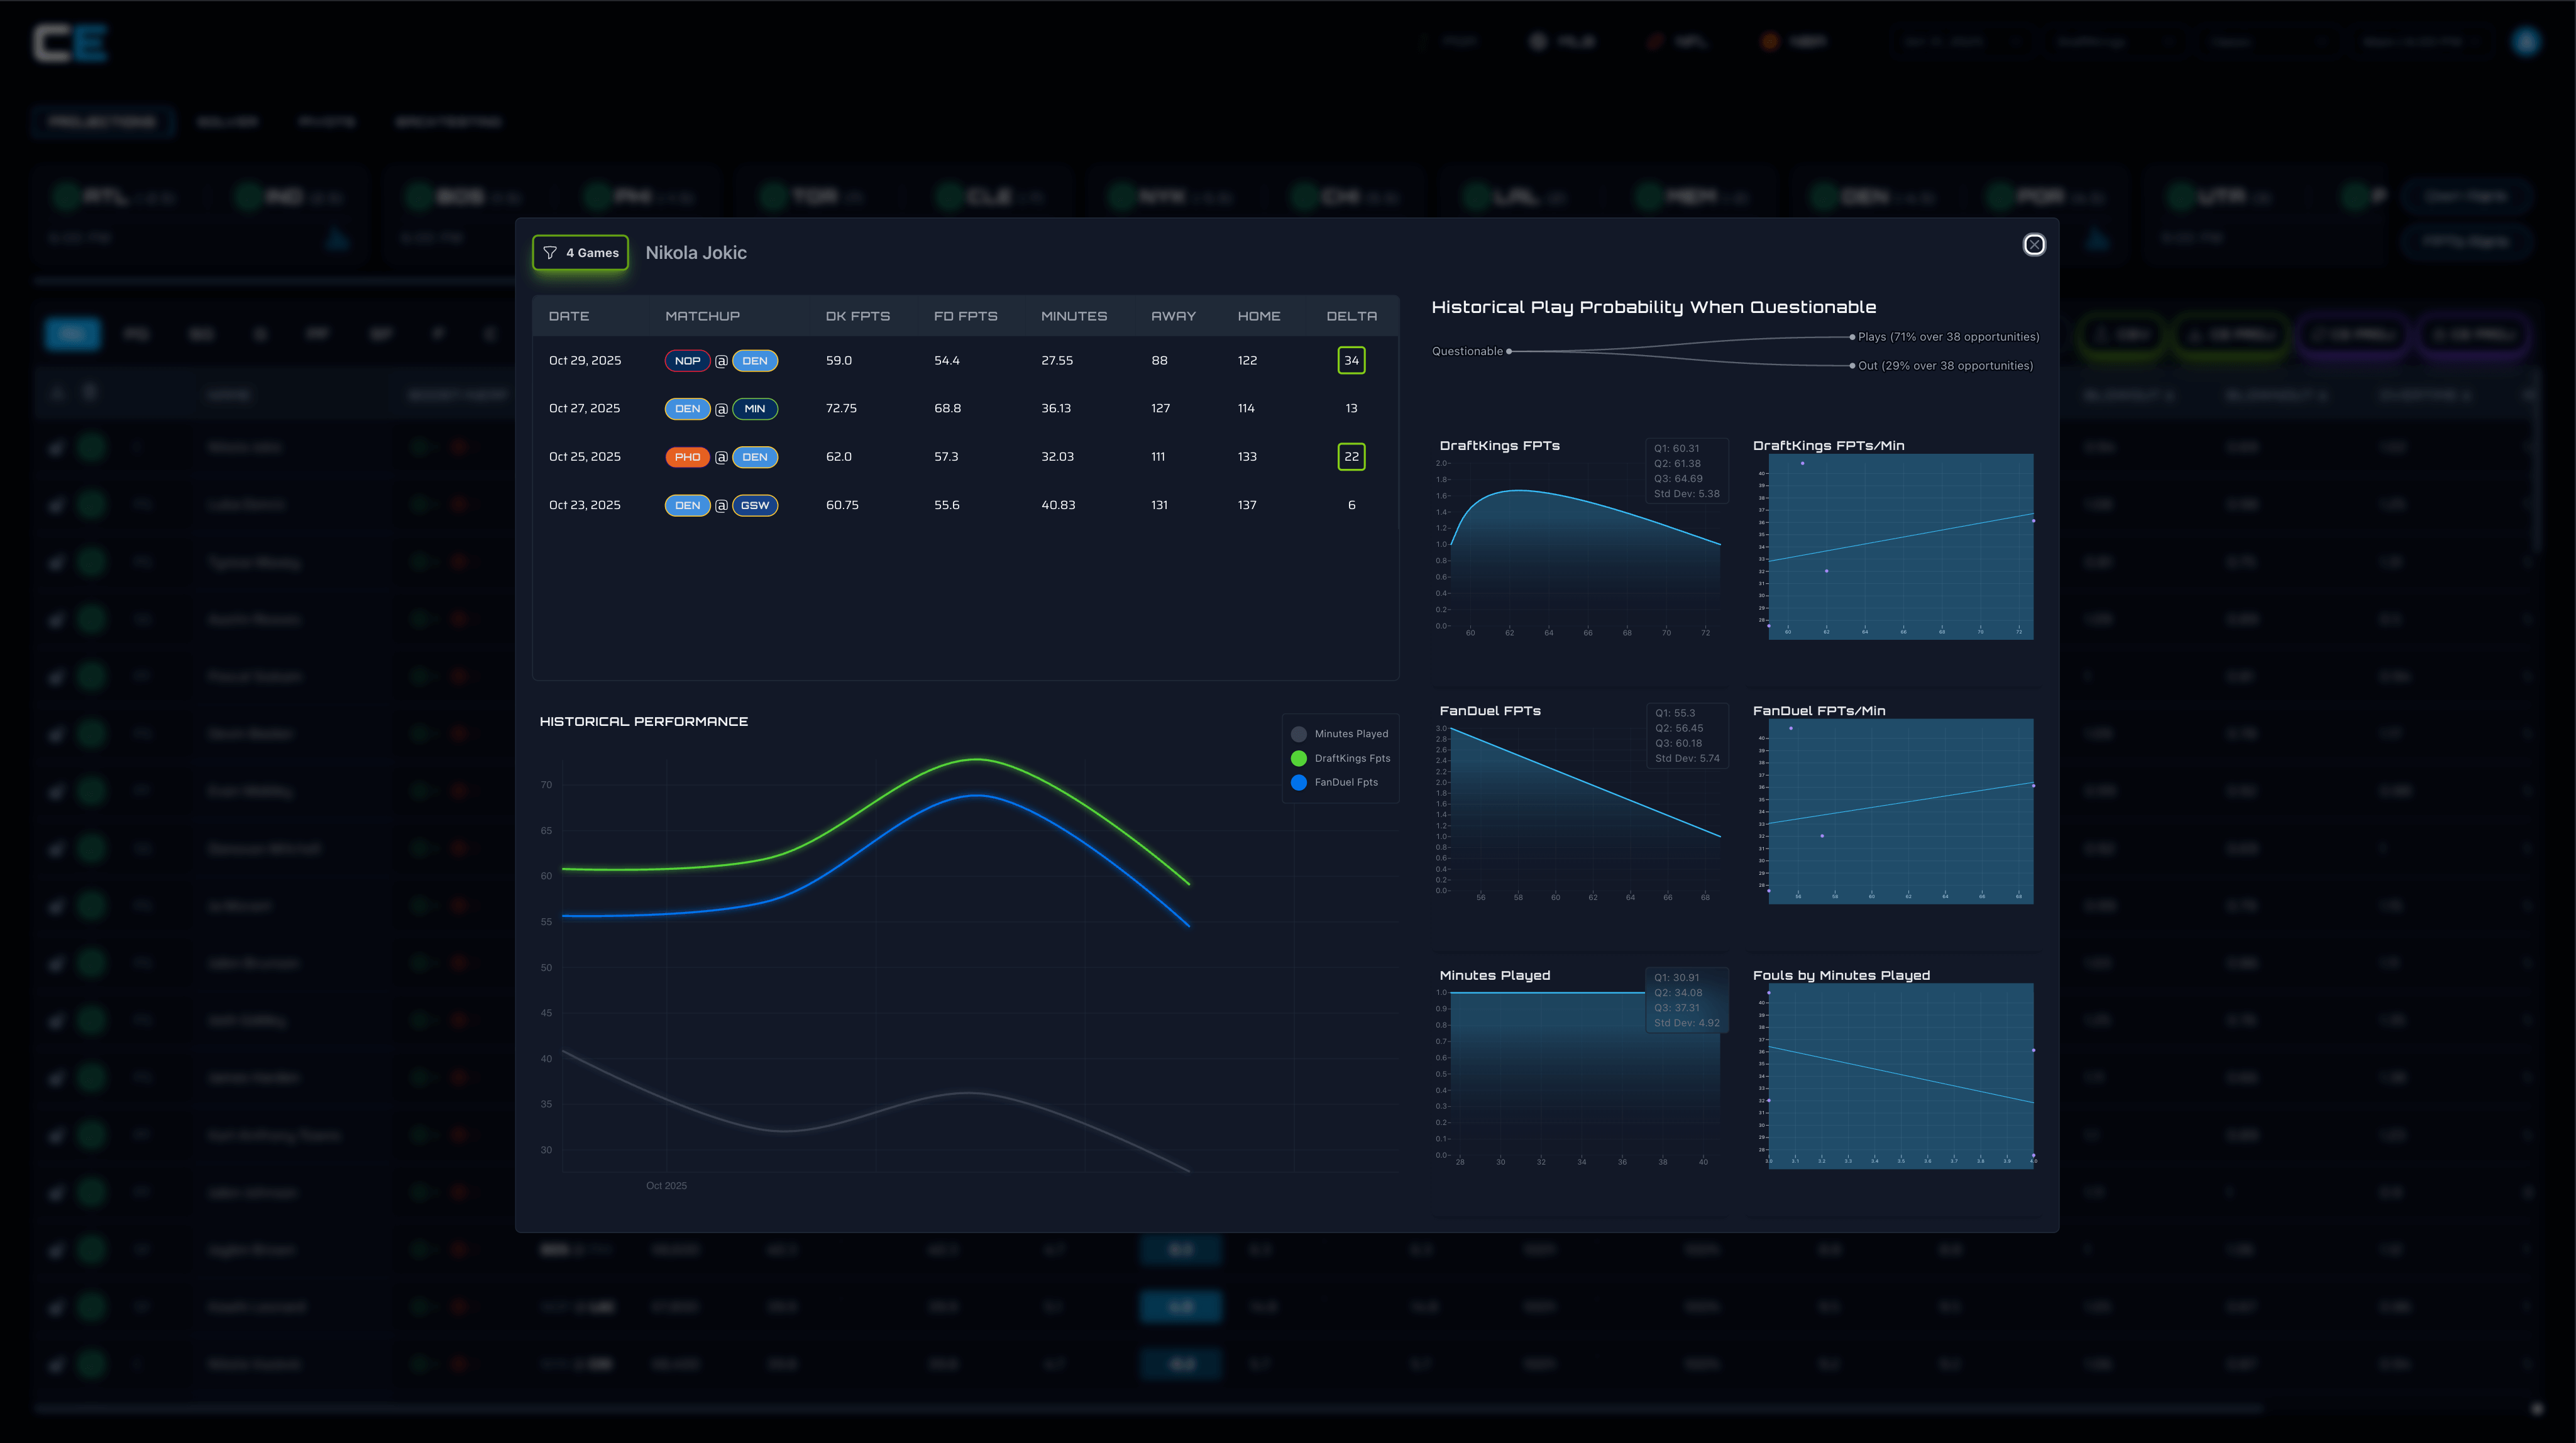Open the SOLVER tab
Image resolution: width=2576 pixels, height=1443 pixels.
click(x=228, y=121)
